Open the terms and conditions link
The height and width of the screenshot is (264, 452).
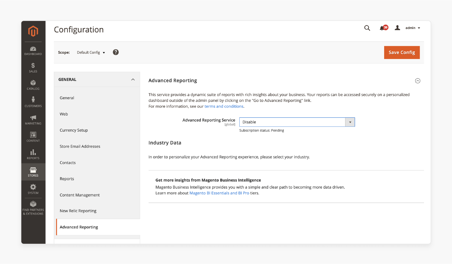point(224,106)
